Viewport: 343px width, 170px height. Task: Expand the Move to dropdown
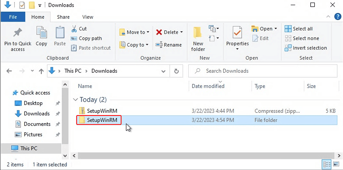[148, 32]
